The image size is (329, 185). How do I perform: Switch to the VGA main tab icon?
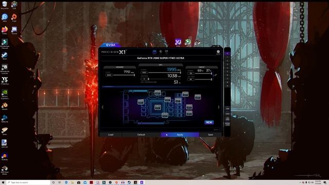[154, 51]
